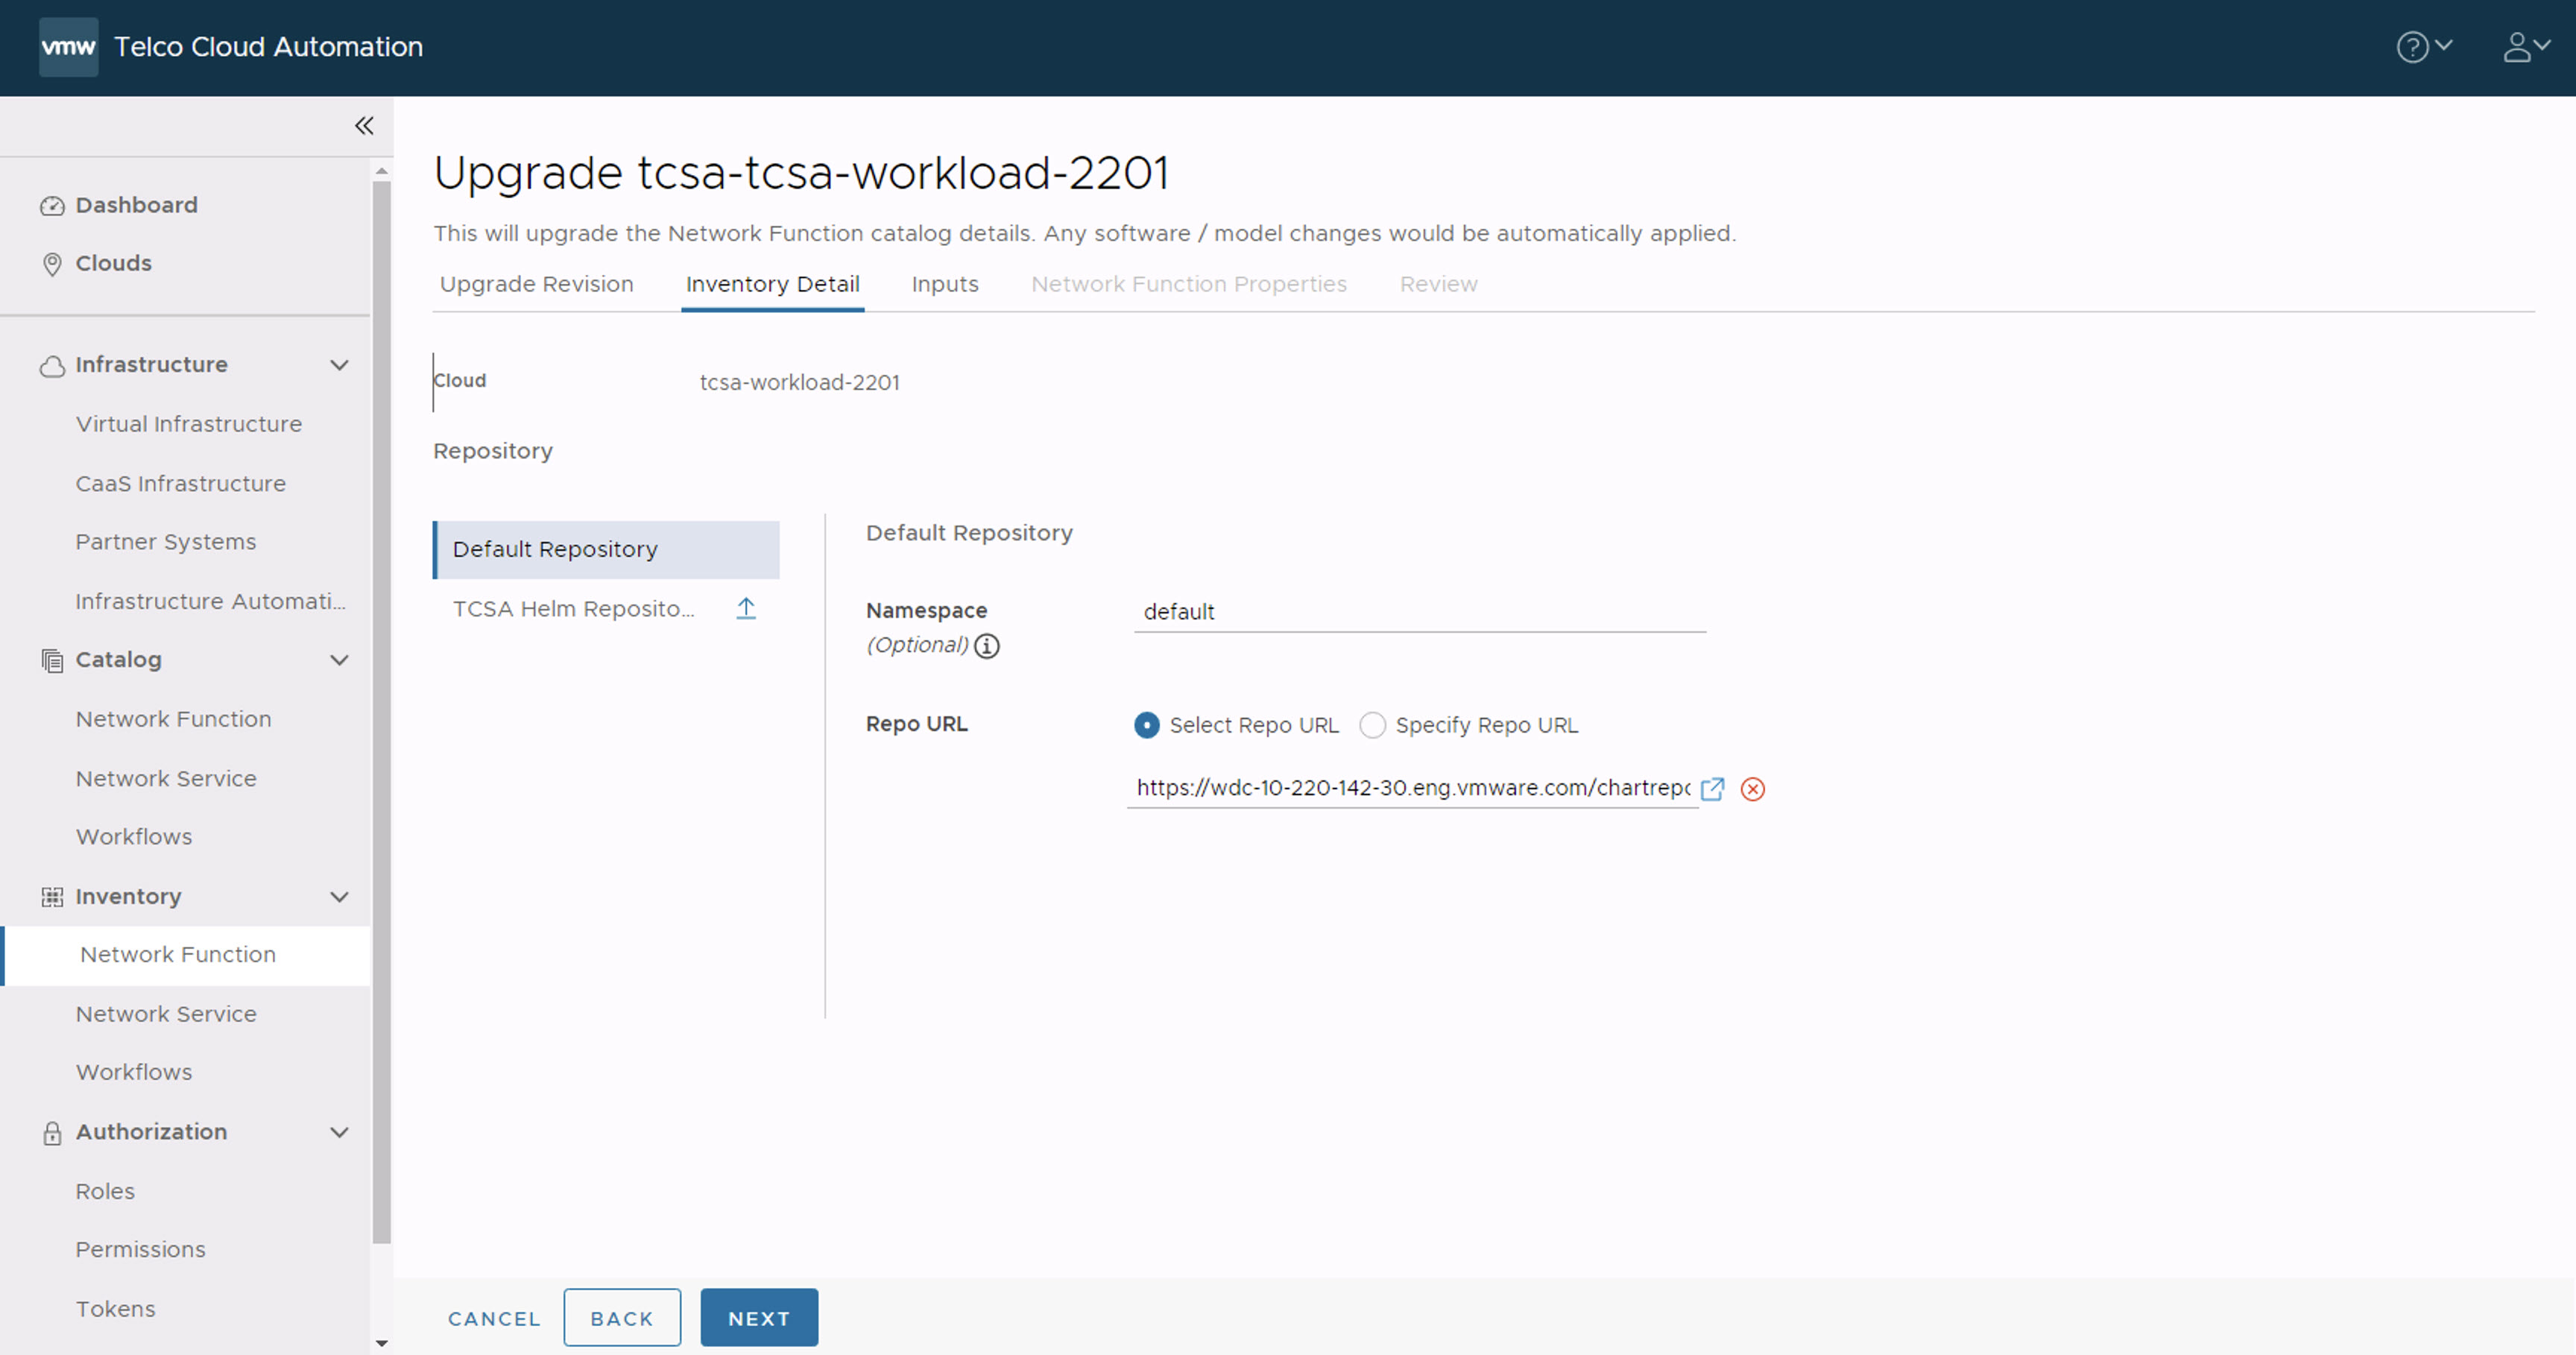Collapse the Inventory section chevron
The width and height of the screenshot is (2576, 1355).
click(x=340, y=897)
